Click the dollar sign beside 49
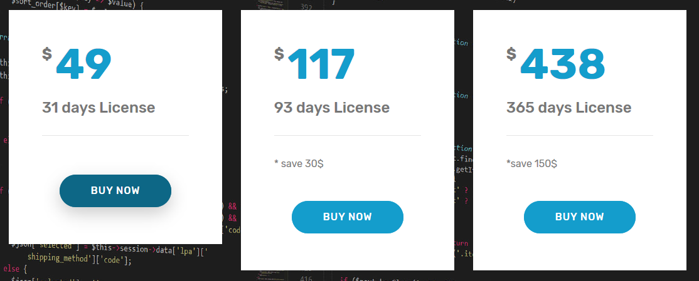Viewport: 699px width, 281px height. click(x=47, y=54)
